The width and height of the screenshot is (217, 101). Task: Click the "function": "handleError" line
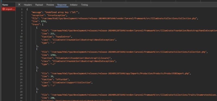pyautogui.click(x=56, y=37)
